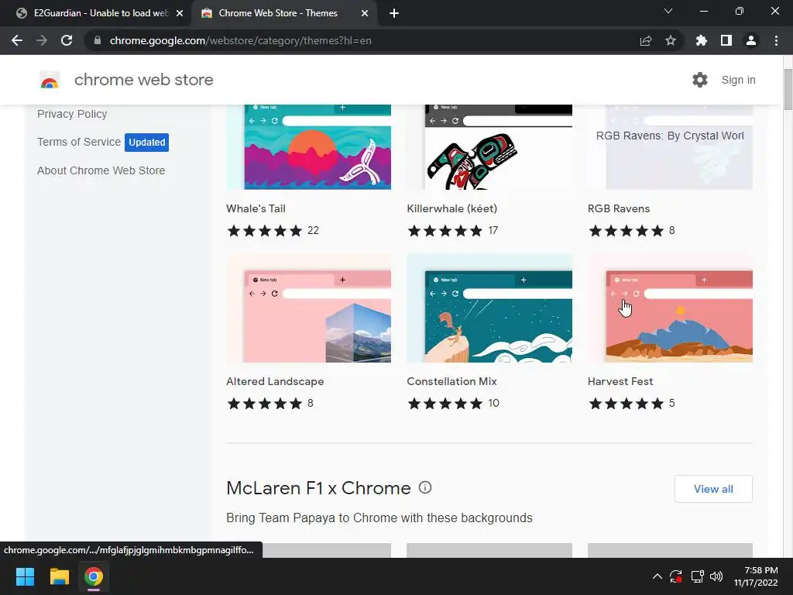Click the Killerwhale (kéet) title text
The width and height of the screenshot is (793, 595).
point(452,208)
